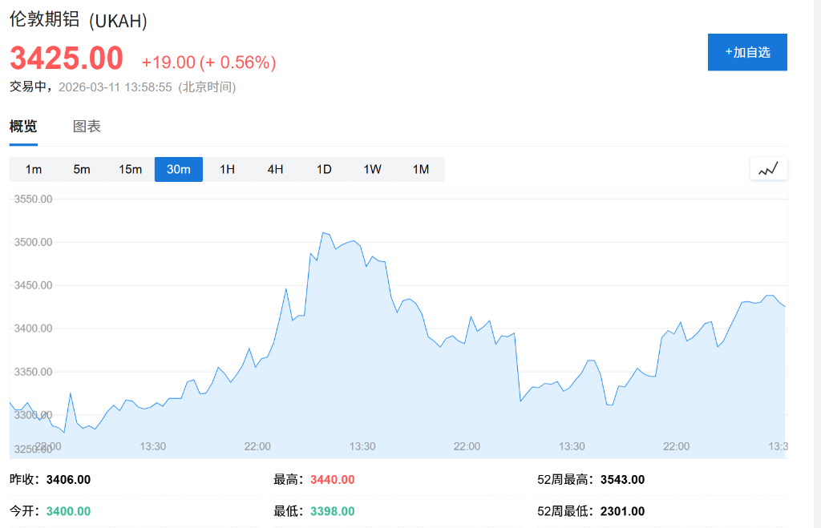Screen dimensions: 821x528
Task: Select the 30m timeframe
Action: pos(178,169)
